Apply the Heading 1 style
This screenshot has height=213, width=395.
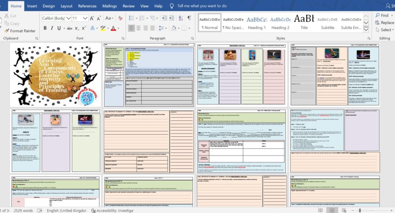click(256, 23)
